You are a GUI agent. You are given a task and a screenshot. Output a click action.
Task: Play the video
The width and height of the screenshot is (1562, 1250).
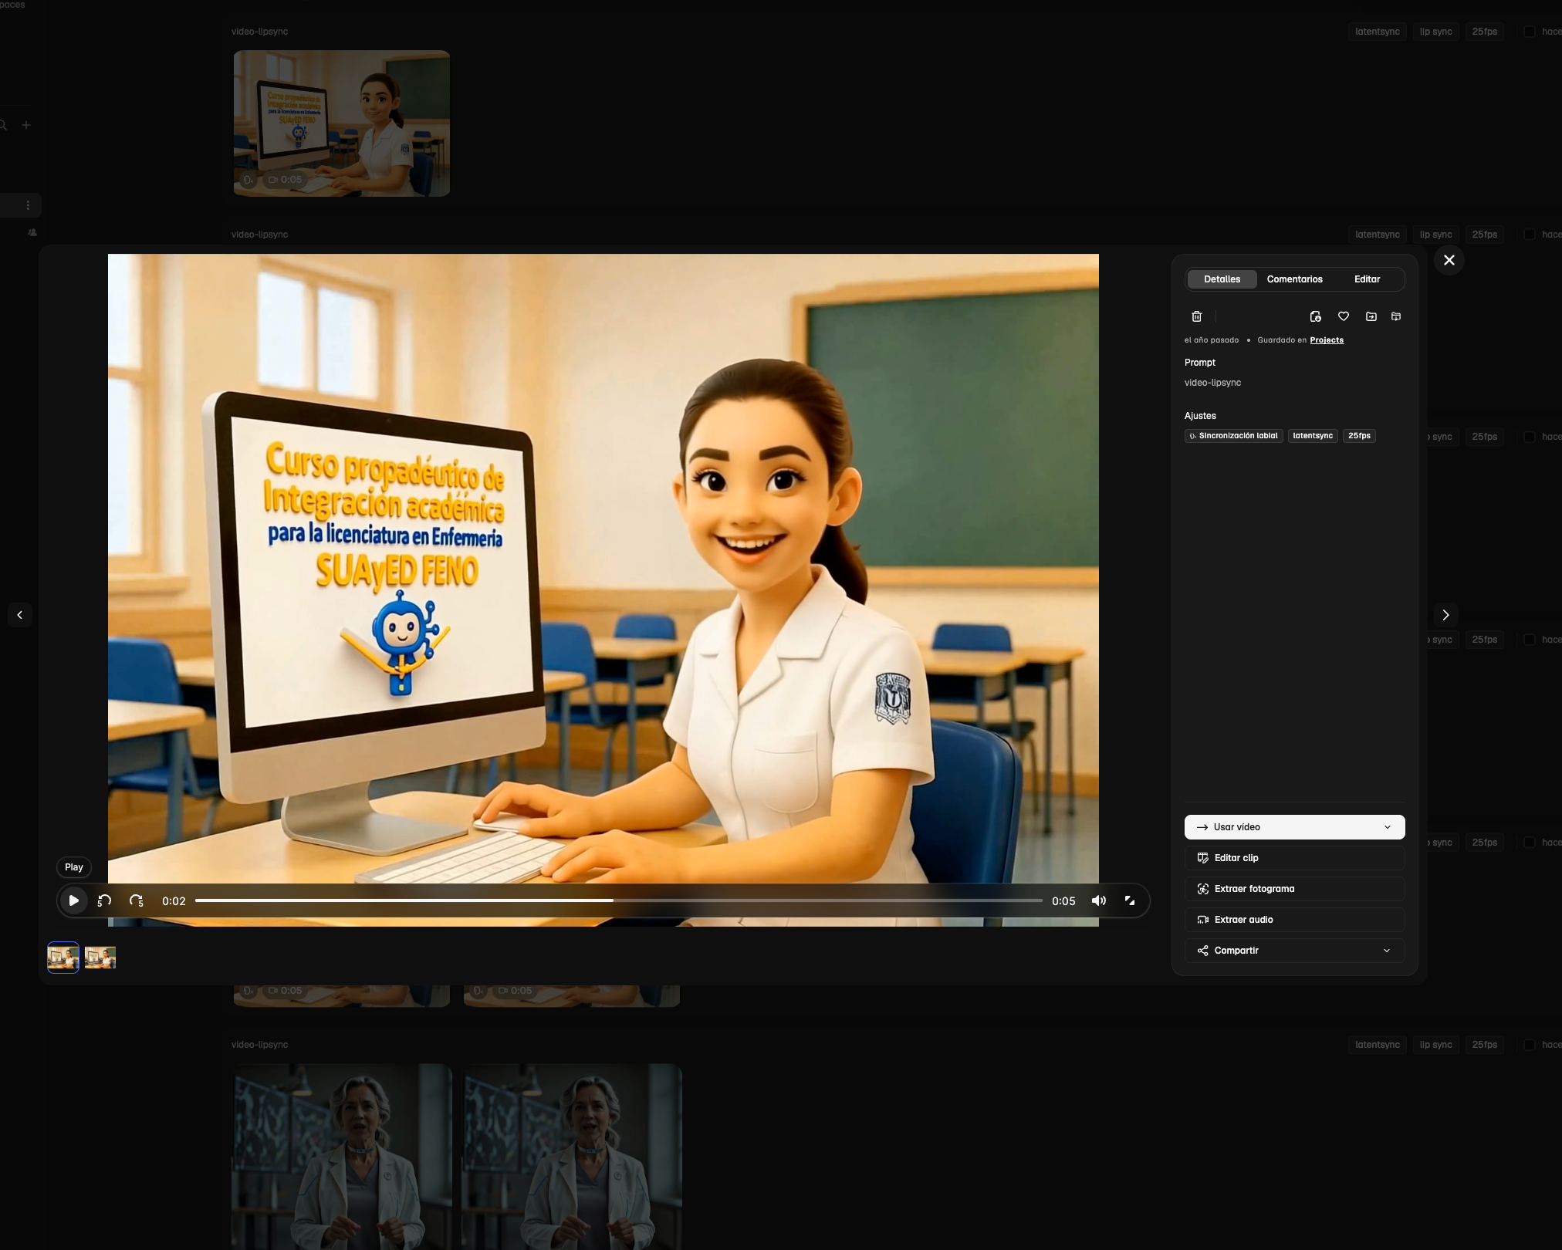click(x=74, y=900)
